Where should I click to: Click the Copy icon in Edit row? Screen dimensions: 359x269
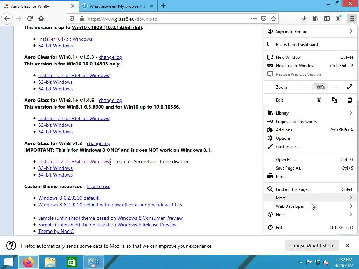click(334, 100)
